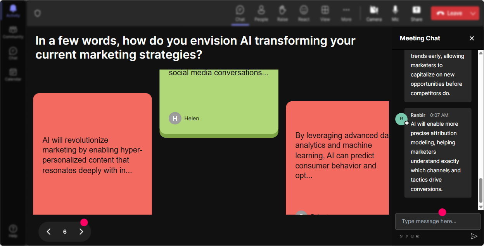The height and width of the screenshot is (246, 484).
Task: Toggle the meeting Chat panel from toolbar
Action: tap(240, 13)
